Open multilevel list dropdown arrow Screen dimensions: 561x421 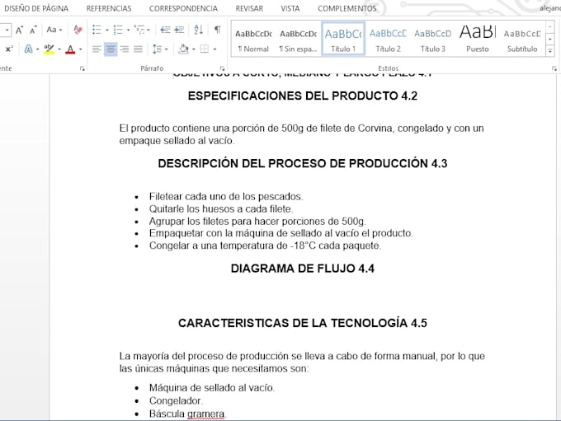click(148, 30)
